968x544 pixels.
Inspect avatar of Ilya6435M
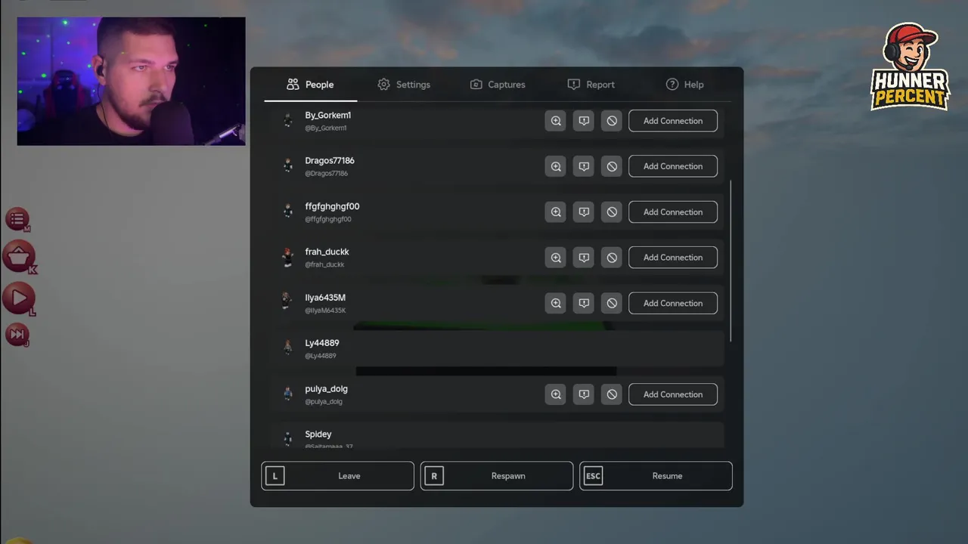pos(556,303)
